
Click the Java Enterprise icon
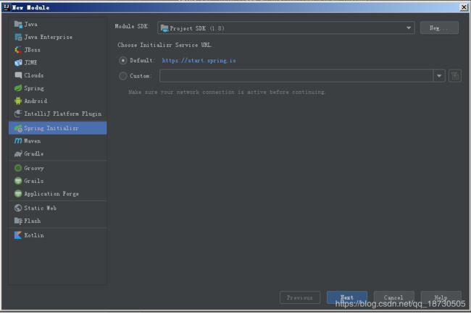[x=18, y=37]
